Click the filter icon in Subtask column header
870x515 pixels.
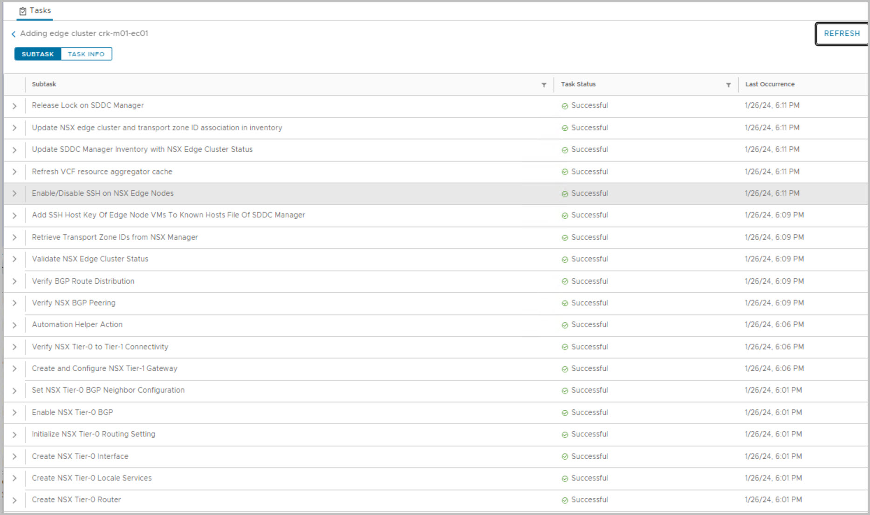click(544, 85)
